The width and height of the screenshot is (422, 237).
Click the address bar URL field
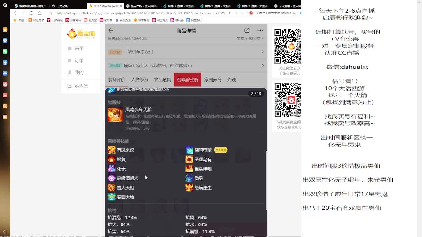tap(134, 13)
